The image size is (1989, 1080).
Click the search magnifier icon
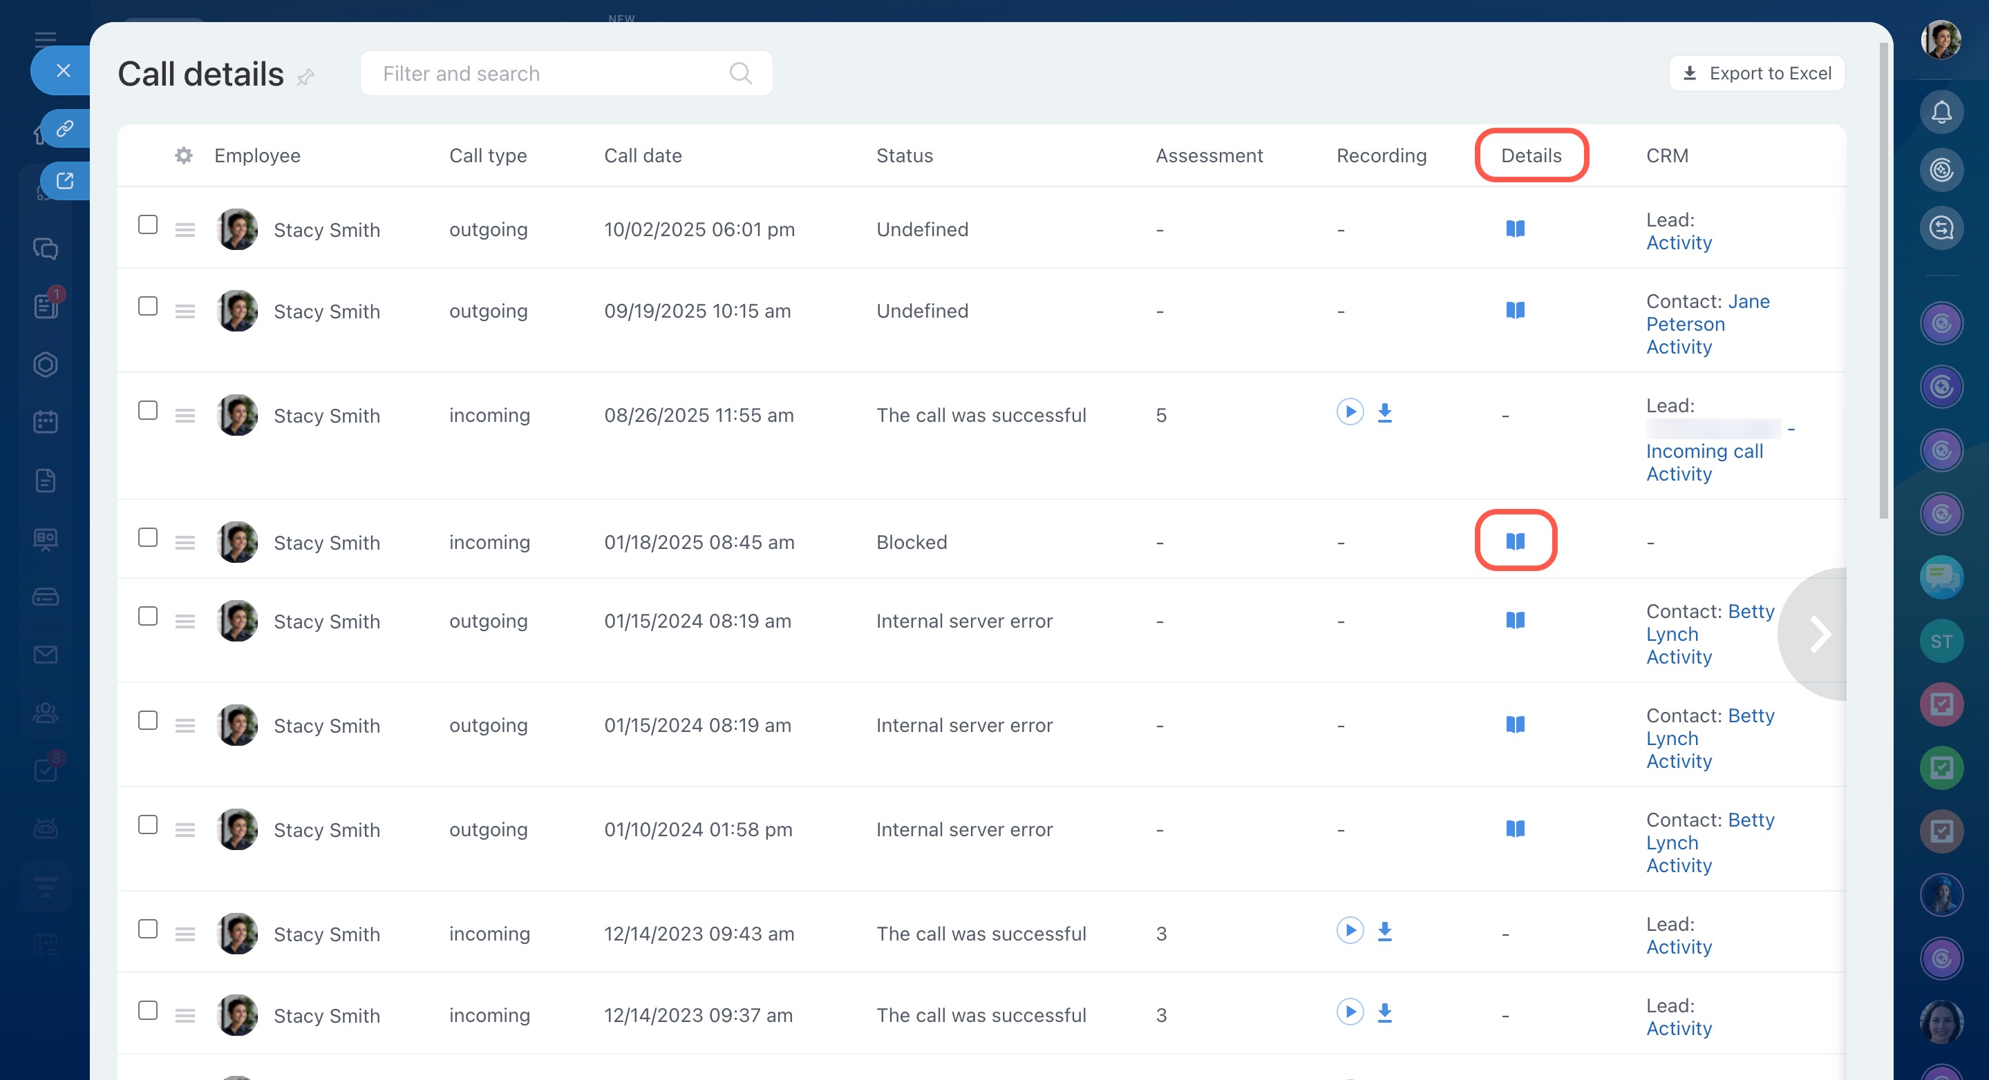point(739,73)
